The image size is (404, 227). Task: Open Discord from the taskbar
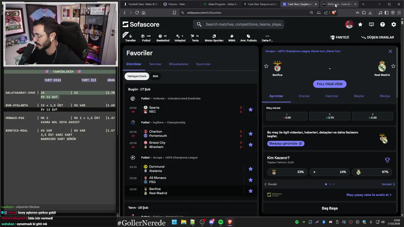pyautogui.click(x=211, y=222)
